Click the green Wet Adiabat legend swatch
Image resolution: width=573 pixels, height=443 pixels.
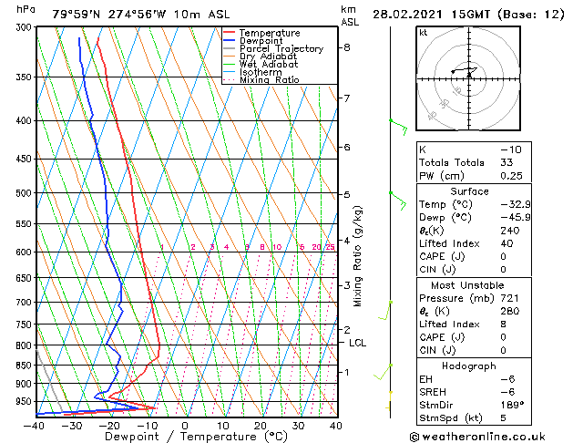point(230,64)
